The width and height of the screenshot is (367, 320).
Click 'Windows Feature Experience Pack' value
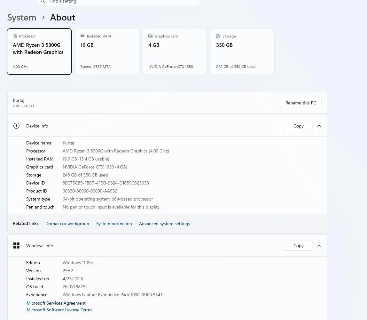click(x=113, y=295)
